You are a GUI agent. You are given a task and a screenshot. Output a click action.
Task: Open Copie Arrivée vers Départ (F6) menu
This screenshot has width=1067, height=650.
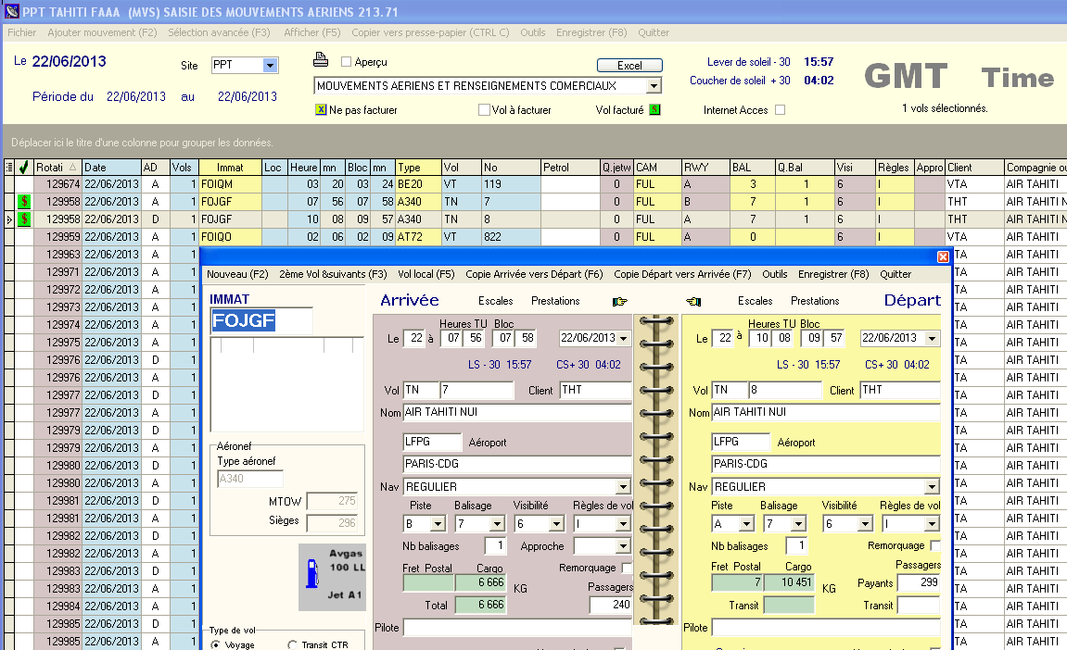point(534,274)
